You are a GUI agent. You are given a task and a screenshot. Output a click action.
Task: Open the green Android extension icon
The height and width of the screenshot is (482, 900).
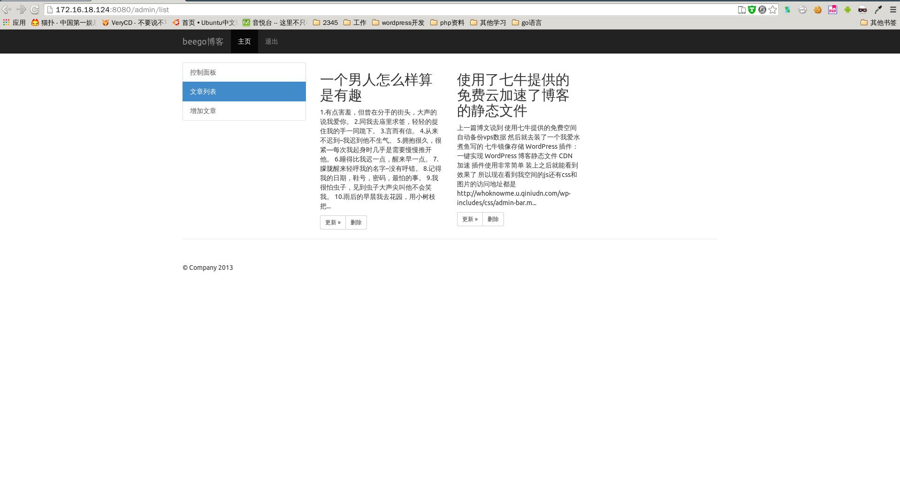tap(847, 9)
